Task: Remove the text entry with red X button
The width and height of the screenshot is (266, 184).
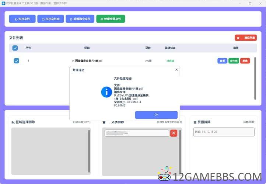Action: (x=174, y=133)
